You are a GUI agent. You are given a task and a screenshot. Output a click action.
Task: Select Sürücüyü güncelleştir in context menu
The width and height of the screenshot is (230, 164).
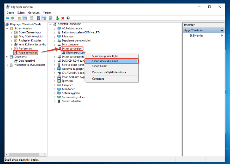tap(105, 56)
